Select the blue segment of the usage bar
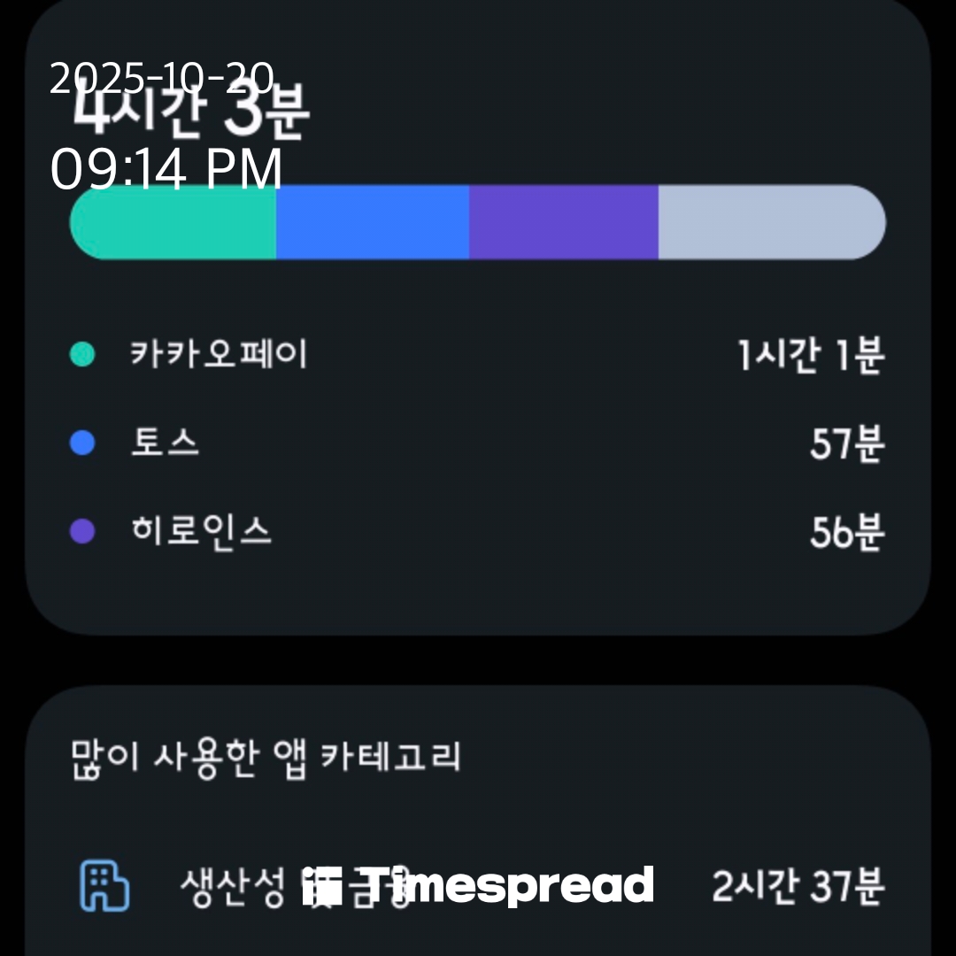The height and width of the screenshot is (956, 956). [372, 222]
